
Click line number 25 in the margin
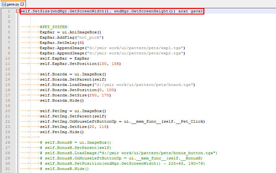pos(8,137)
